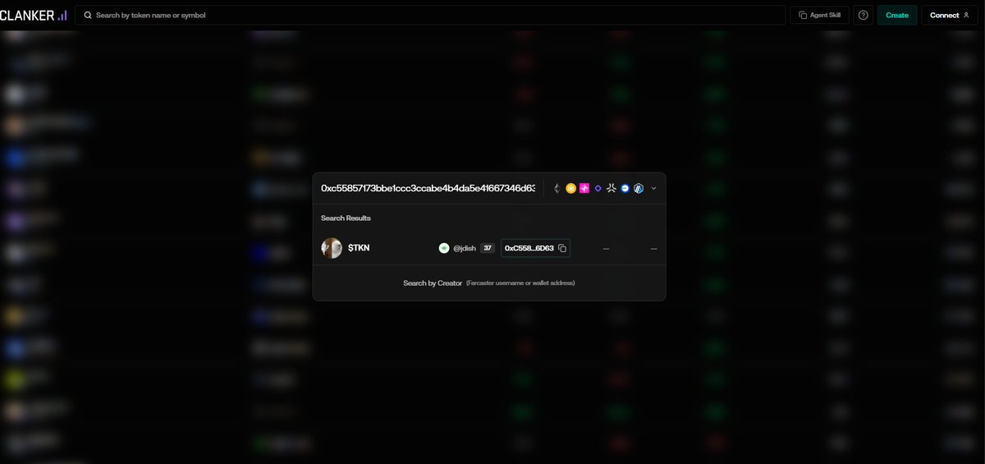Image resolution: width=985 pixels, height=464 pixels.
Task: Select the Arbitrum chain icon
Action: pyautogui.click(x=639, y=188)
